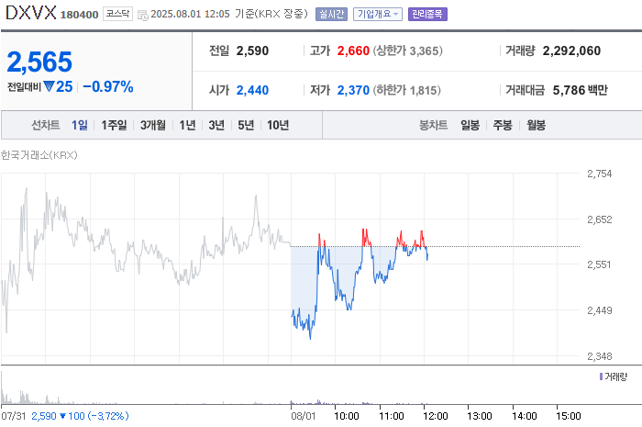Click the stock code 180400

80,15
